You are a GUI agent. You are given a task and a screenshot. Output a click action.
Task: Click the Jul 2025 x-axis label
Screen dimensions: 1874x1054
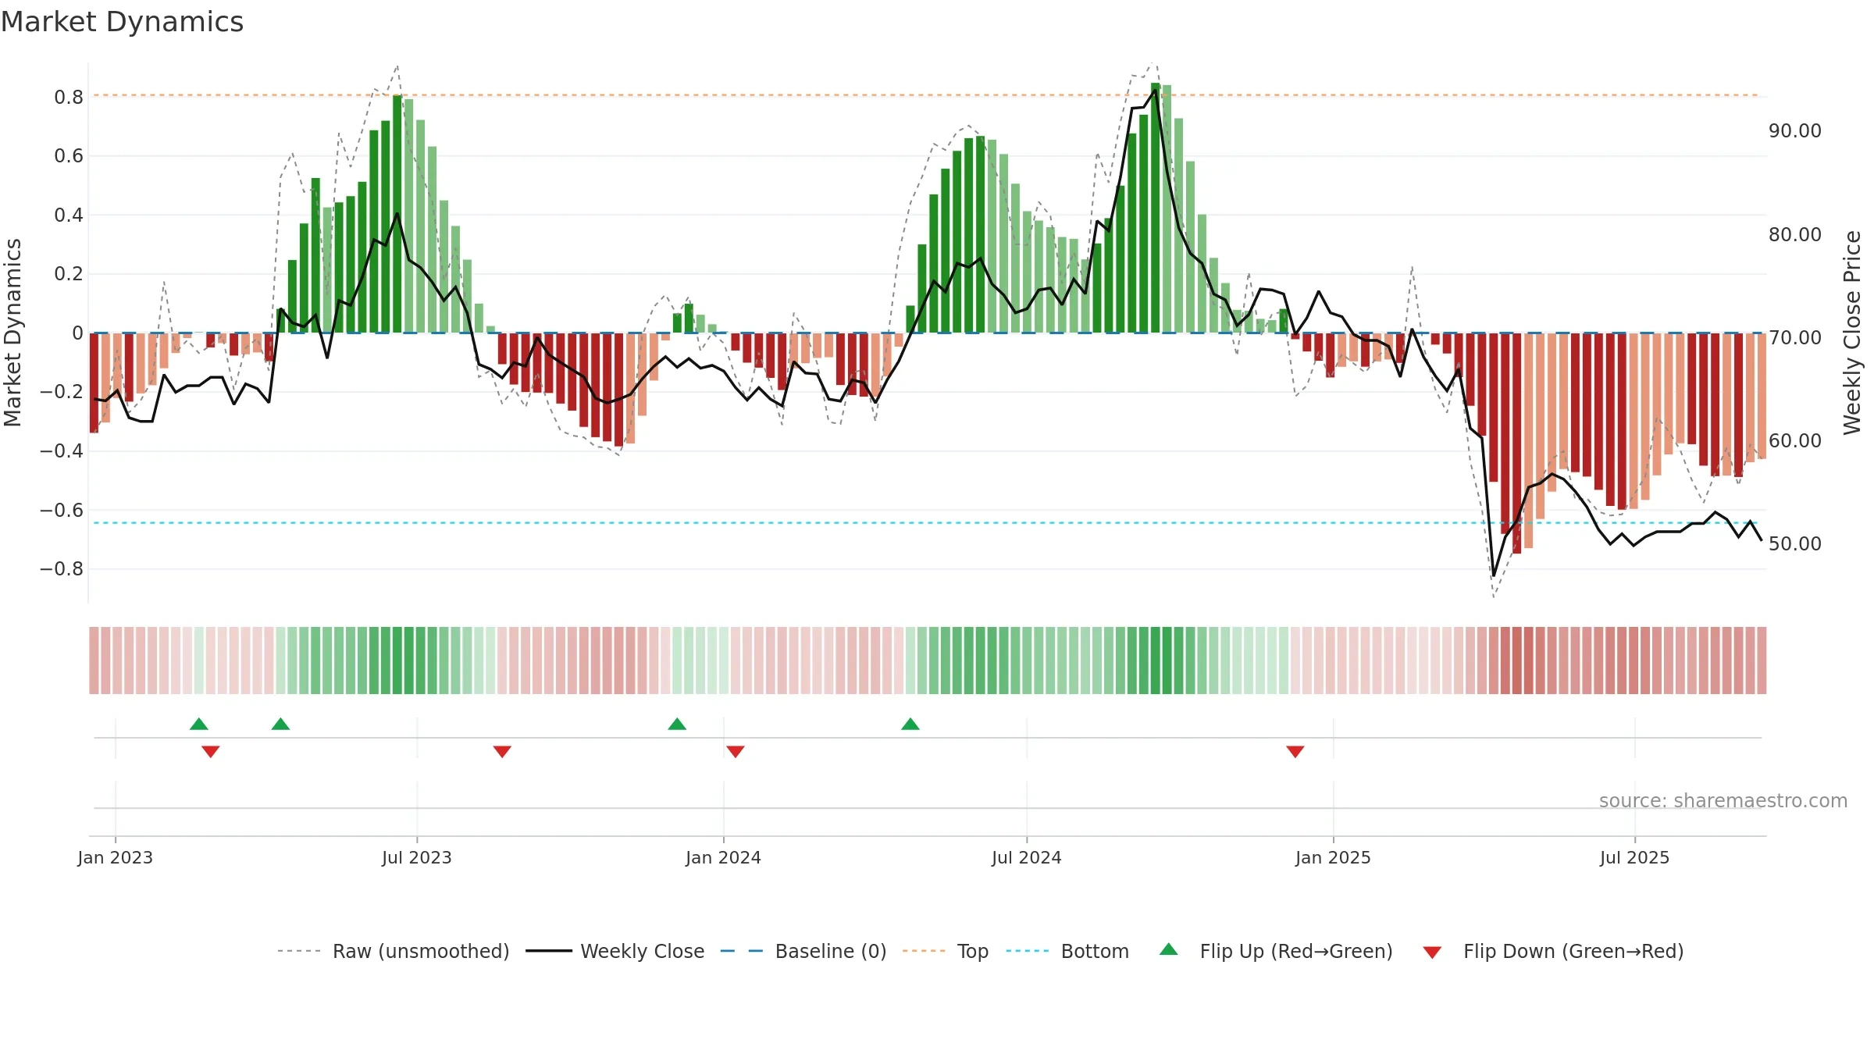pos(1634,857)
